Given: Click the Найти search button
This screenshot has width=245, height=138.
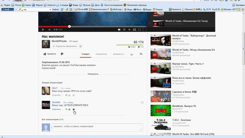Looking at the screenshot, I should coord(55,9).
